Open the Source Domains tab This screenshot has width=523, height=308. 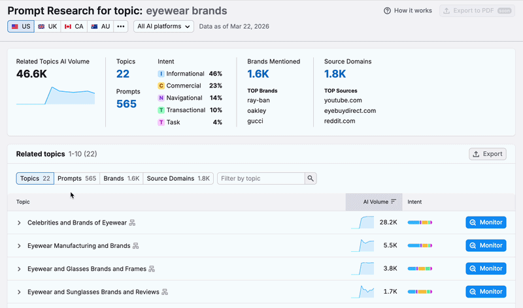tap(178, 178)
